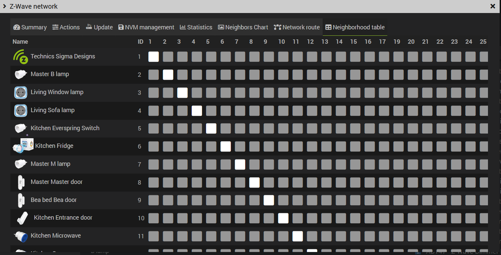Screen dimensions: 501x255
Task: Click the Master M lamp plug icon
Action: [x=21, y=164]
